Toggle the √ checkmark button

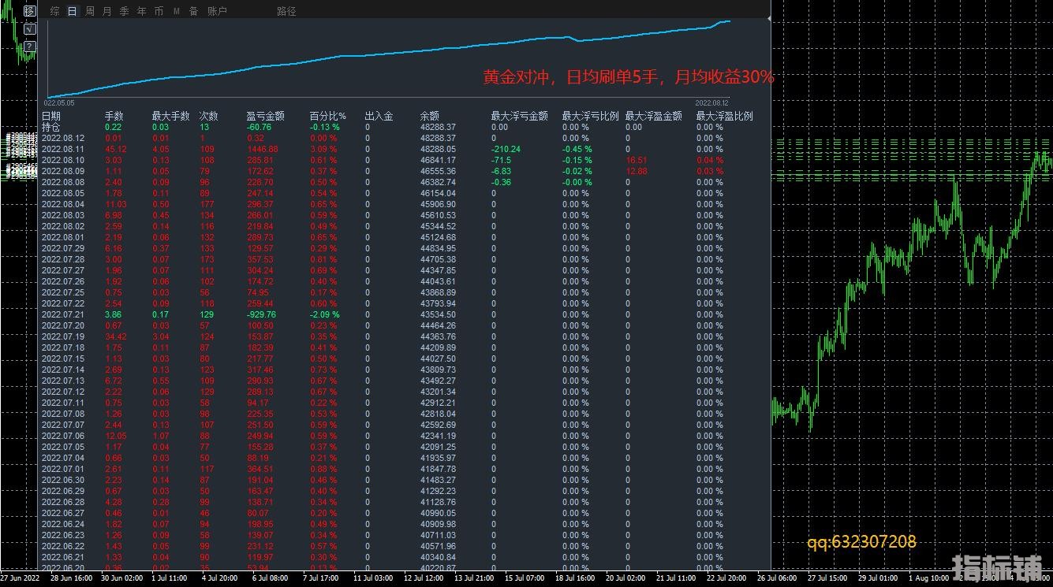[29, 29]
